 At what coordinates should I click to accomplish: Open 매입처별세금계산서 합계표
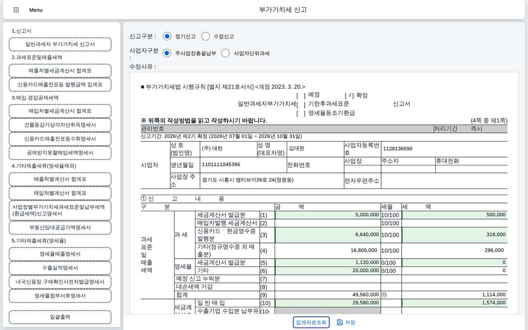point(60,111)
